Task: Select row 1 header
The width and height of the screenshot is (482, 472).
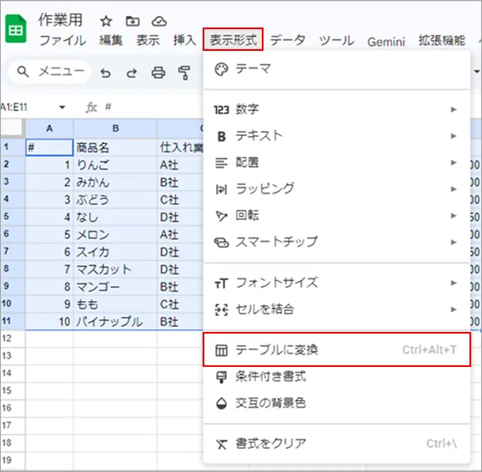Action: point(13,147)
